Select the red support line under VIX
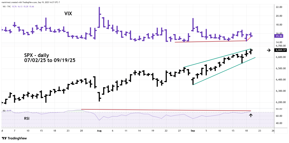The width and height of the screenshot is (289, 143). (210, 41)
